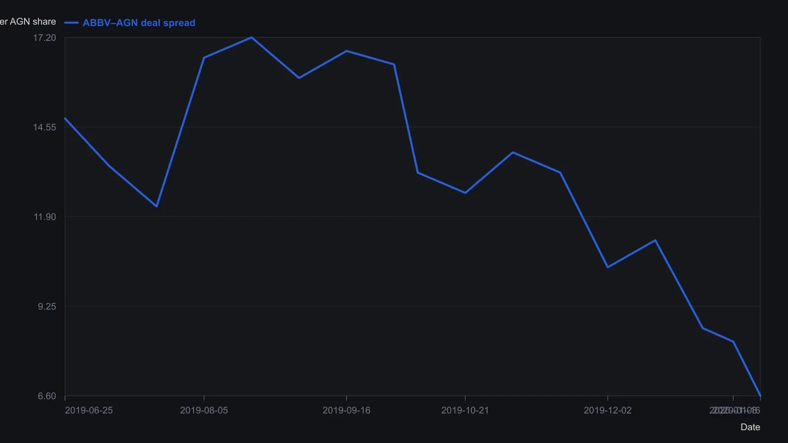788x443 pixels.
Task: Click the peak point of the spread line
Action: pyautogui.click(x=251, y=37)
